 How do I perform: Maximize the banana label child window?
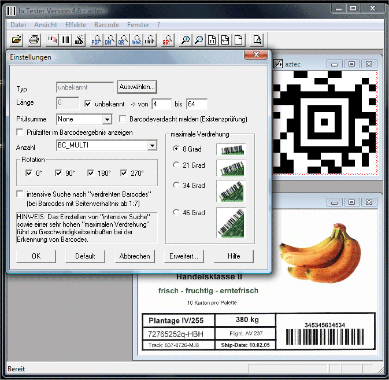tap(351, 202)
